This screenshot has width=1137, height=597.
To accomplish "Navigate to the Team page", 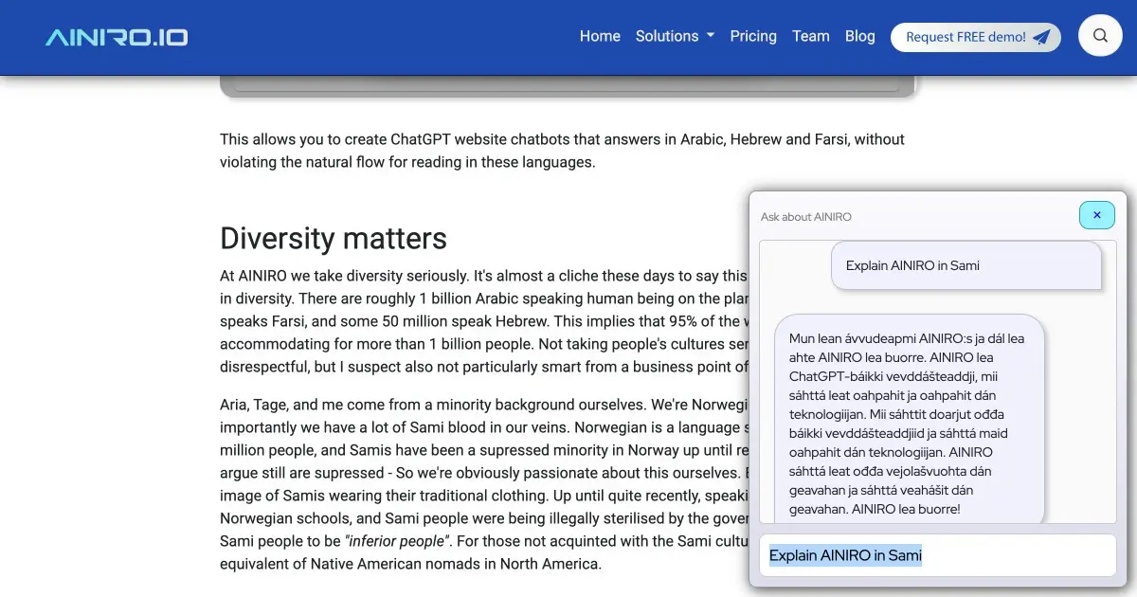I will pos(811,36).
